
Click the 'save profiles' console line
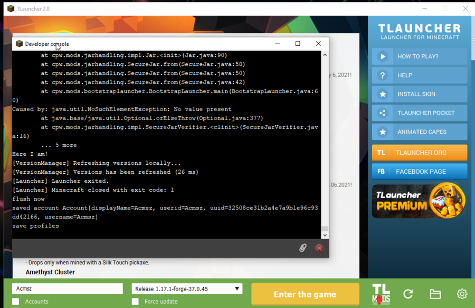click(35, 226)
